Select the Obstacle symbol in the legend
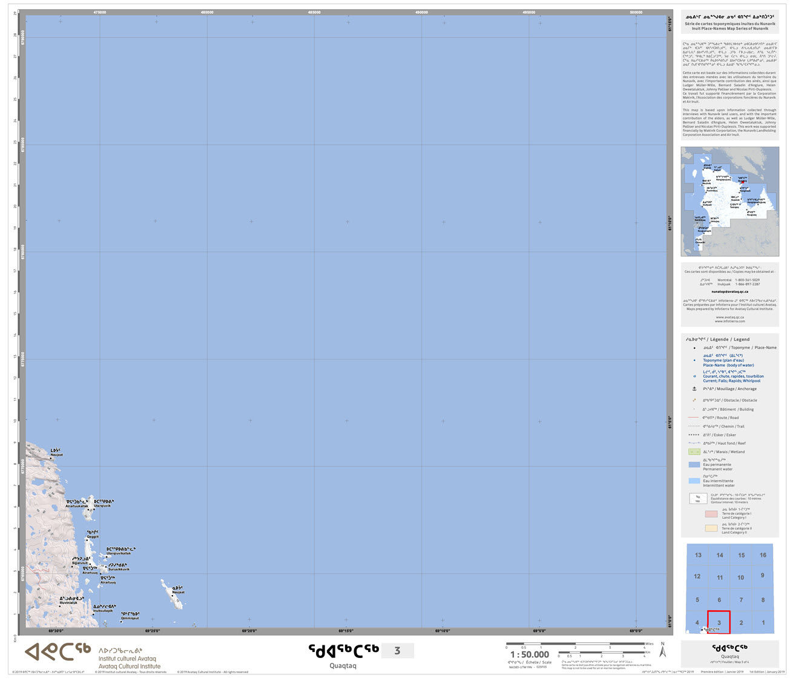790x681 pixels. click(694, 400)
